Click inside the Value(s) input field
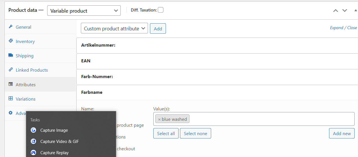Screen dimensions: 358x157 click(270, 119)
